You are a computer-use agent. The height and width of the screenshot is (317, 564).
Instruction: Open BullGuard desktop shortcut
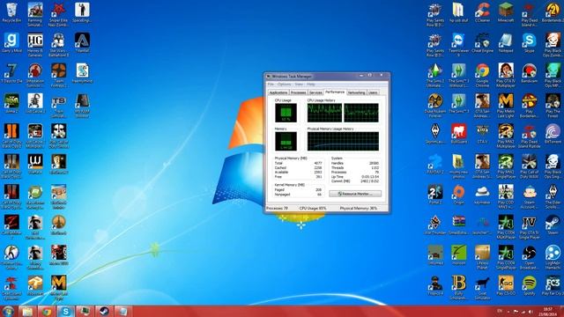pyautogui.click(x=458, y=134)
